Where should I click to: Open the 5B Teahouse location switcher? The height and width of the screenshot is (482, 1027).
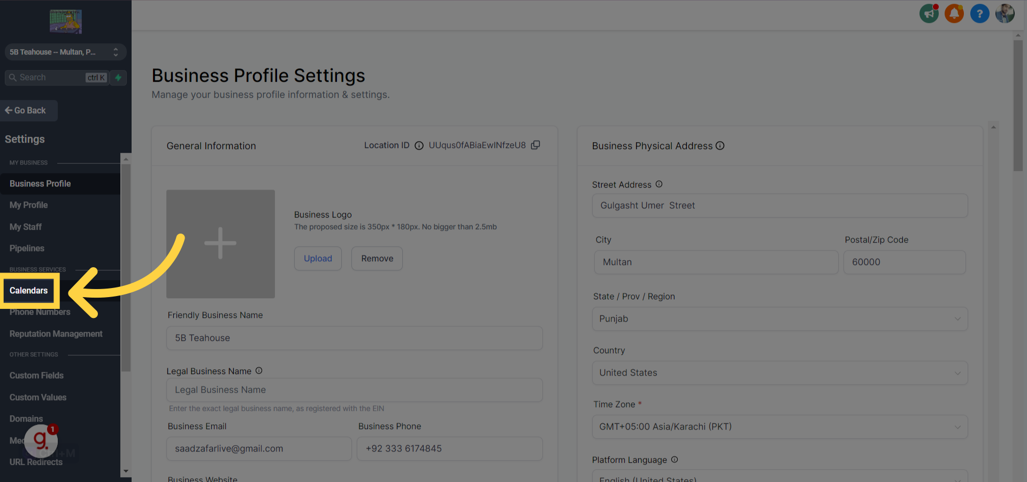coord(65,52)
